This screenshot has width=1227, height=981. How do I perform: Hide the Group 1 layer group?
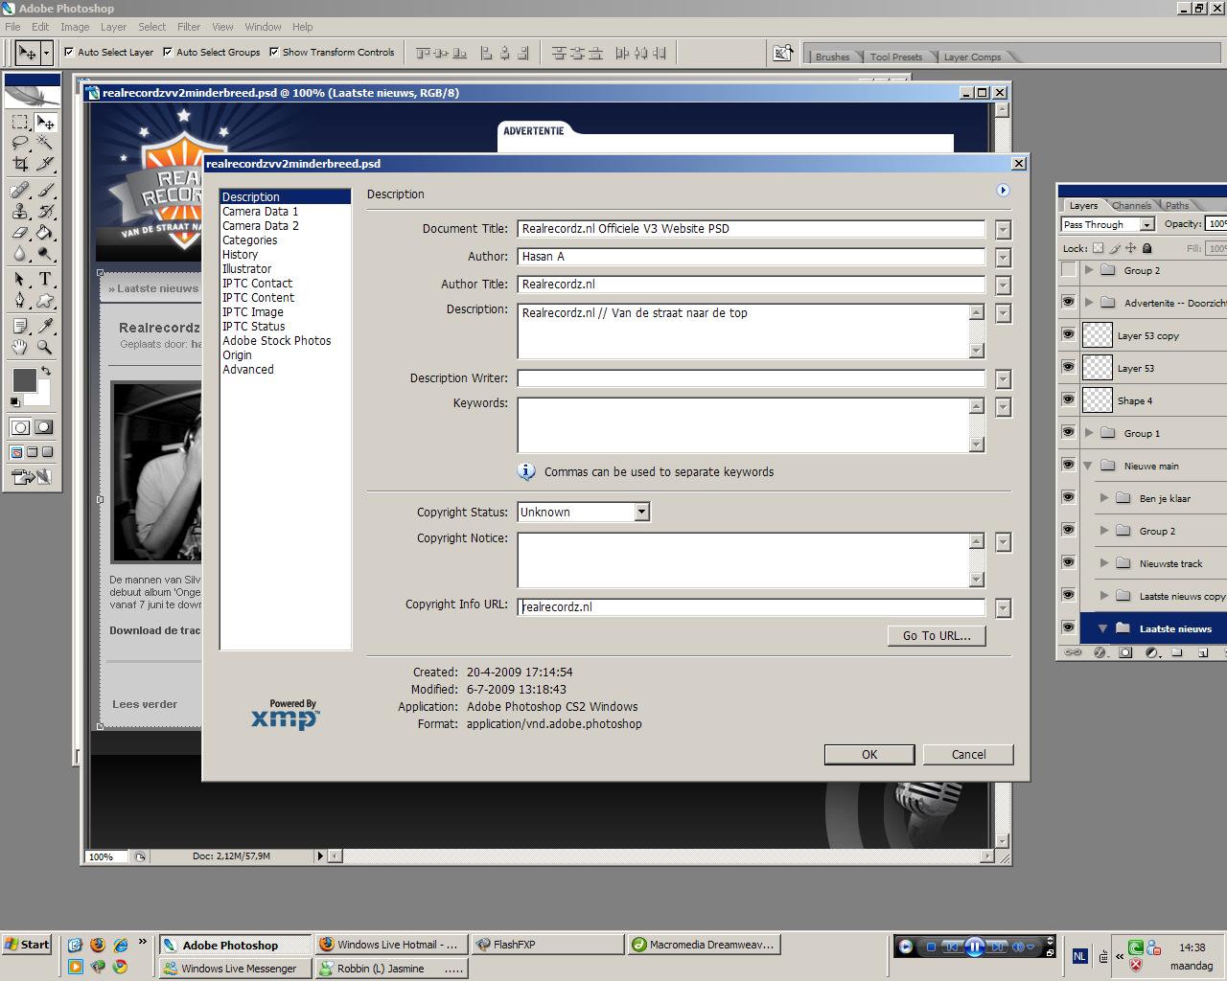[1069, 432]
